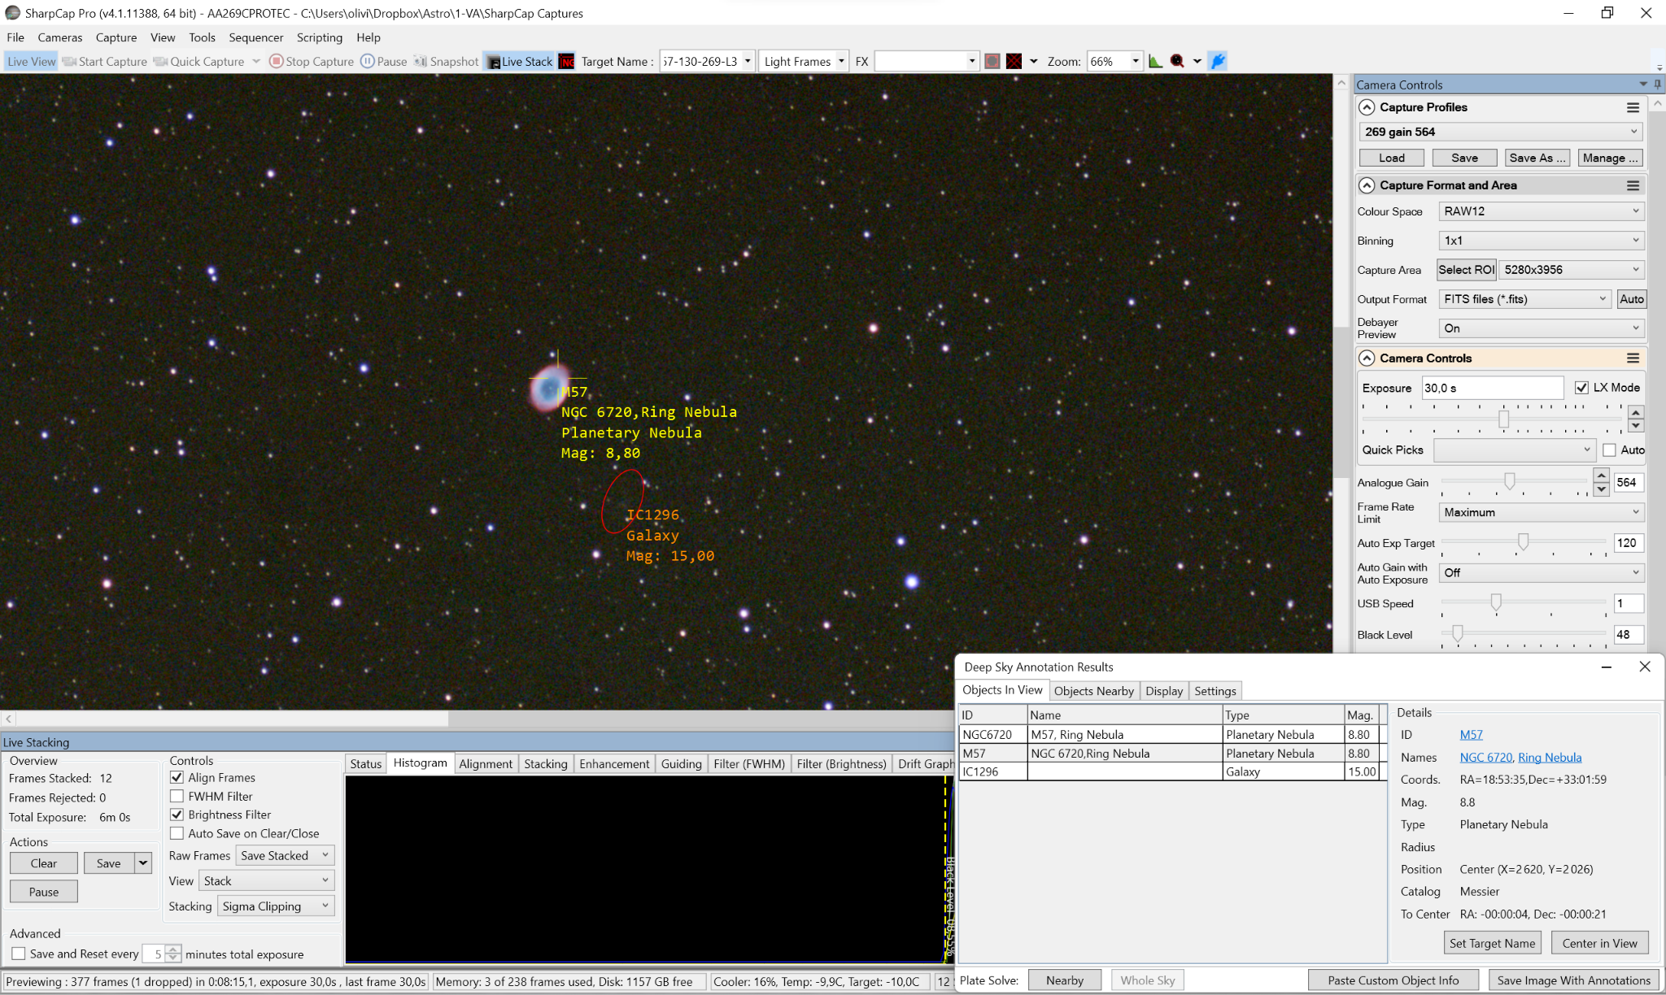1666x995 pixels.
Task: Toggle the Brightness Filter checkbox
Action: pos(177,815)
